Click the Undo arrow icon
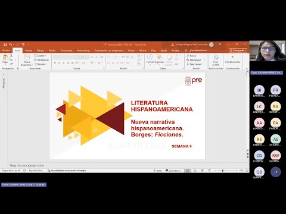This screenshot has width=286, height=214. (x=11, y=45)
